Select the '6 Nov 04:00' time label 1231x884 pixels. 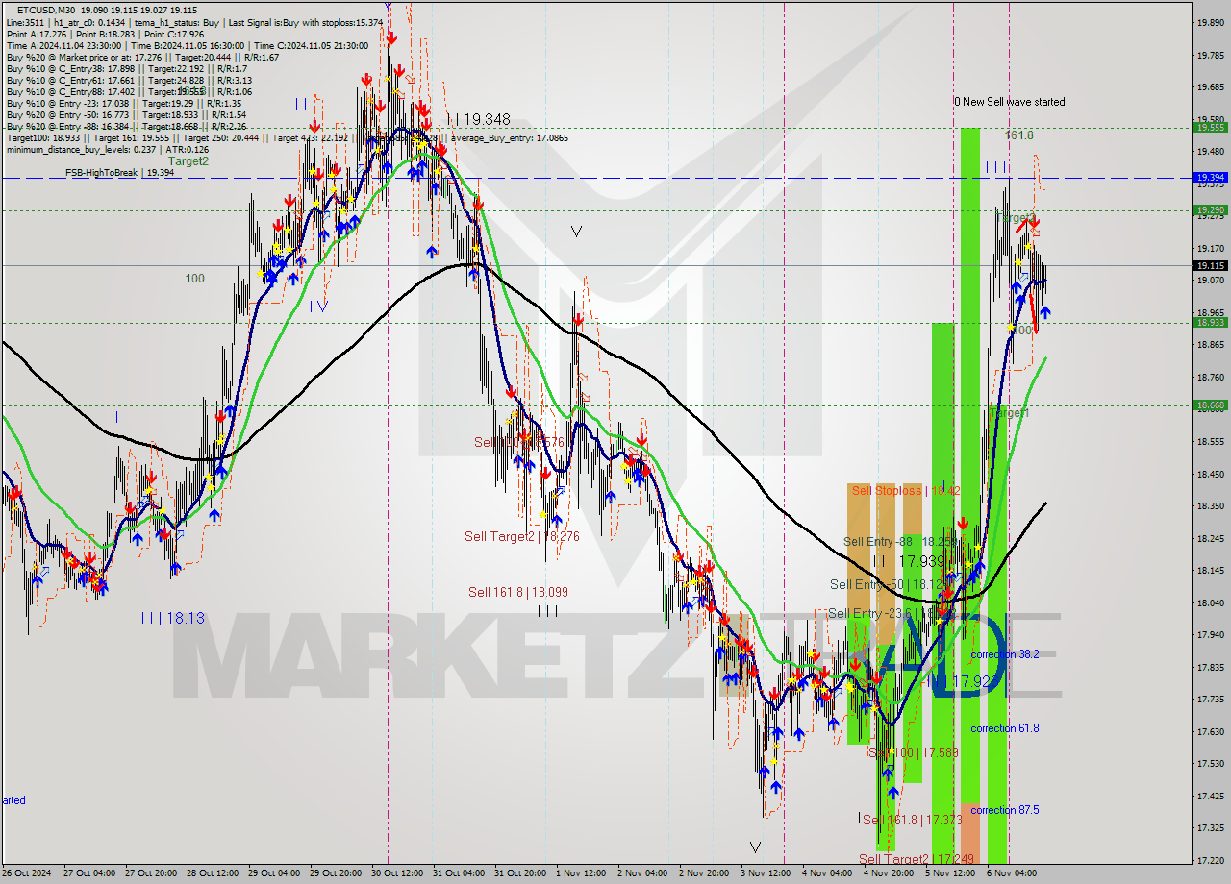pyautogui.click(x=1012, y=873)
